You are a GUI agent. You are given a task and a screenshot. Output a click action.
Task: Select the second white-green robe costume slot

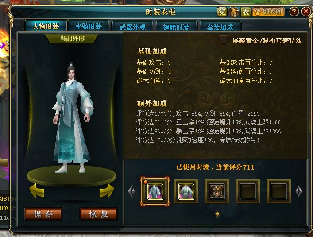point(186,191)
